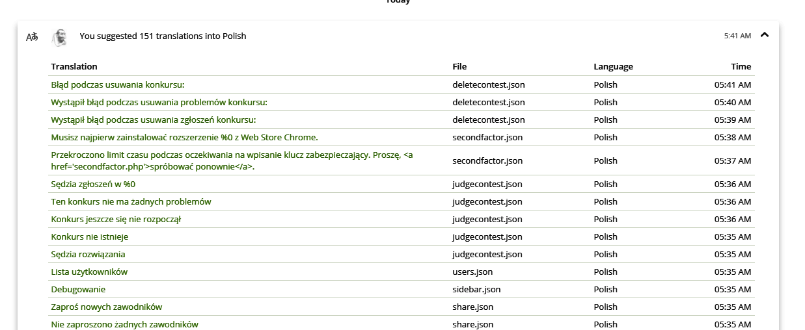Screen dimensions: 805x330
Task: Click judgecontest.json in 'Sędzia zgłoszeń' row
Action: point(487,184)
